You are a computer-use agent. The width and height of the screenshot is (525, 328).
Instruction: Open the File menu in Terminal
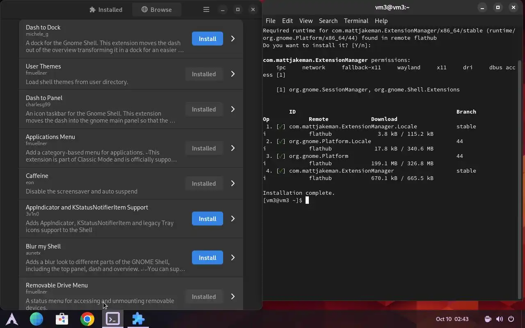point(270,20)
